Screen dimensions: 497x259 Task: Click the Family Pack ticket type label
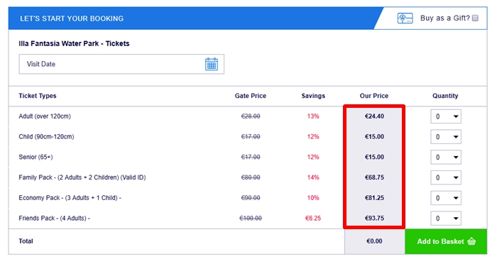pos(82,177)
